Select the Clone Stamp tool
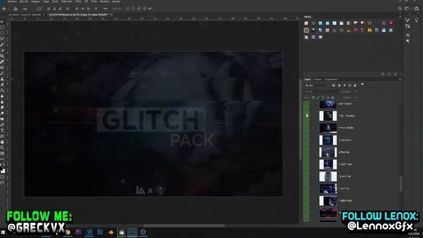This screenshot has width=423, height=238. point(2,79)
